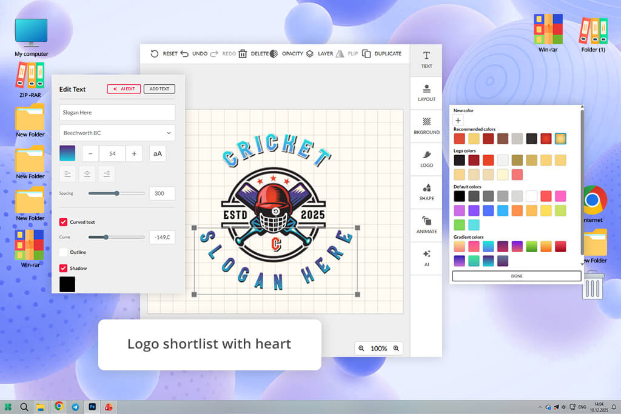The image size is (621, 414).
Task: Pick the black default color swatch
Action: (460, 196)
